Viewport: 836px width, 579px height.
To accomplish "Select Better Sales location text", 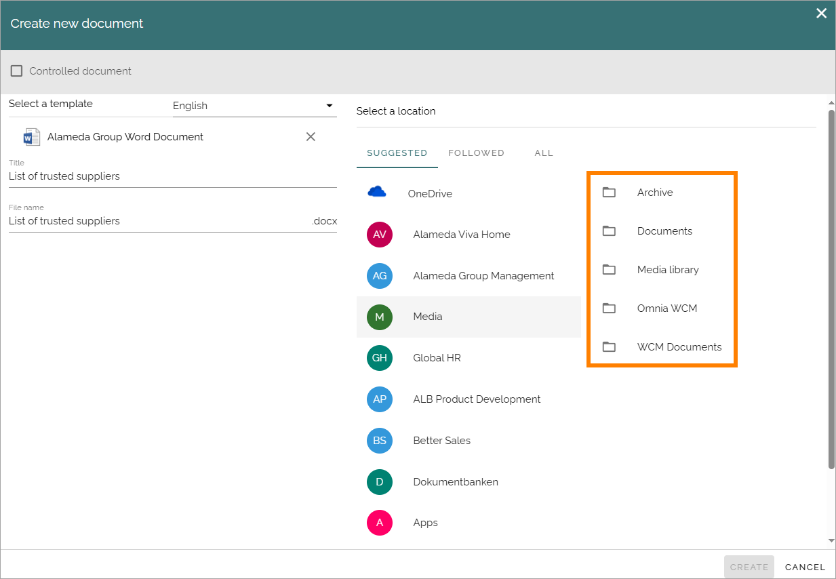I will pyautogui.click(x=441, y=441).
